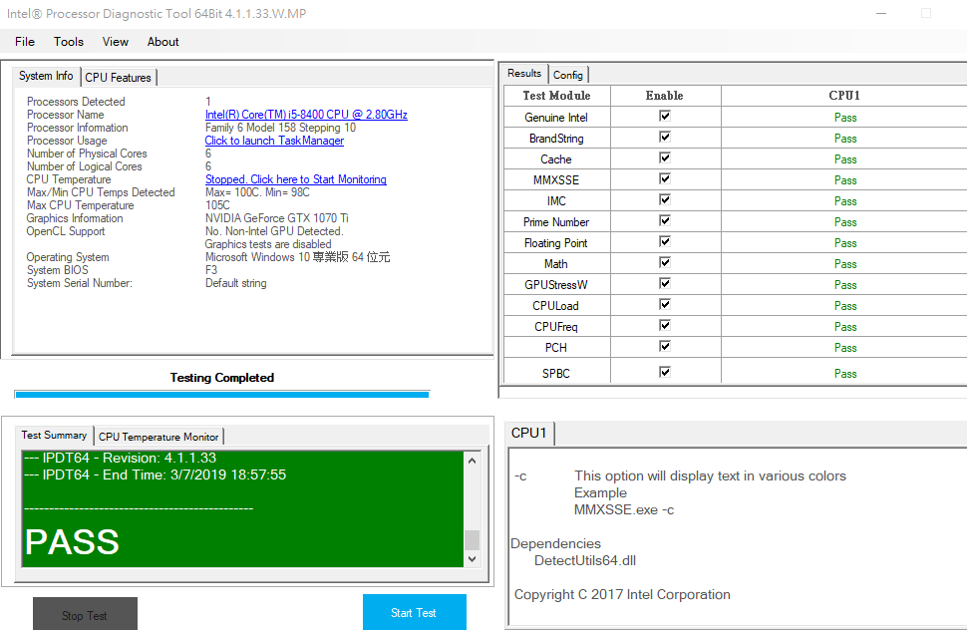
Task: Open the File menu
Action: pos(25,42)
